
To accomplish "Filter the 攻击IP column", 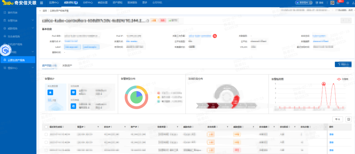I will click(x=125, y=127).
